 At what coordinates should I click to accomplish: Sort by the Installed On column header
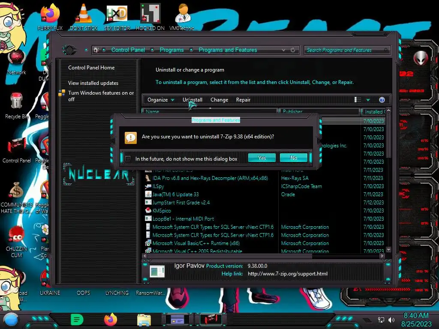tap(373, 112)
